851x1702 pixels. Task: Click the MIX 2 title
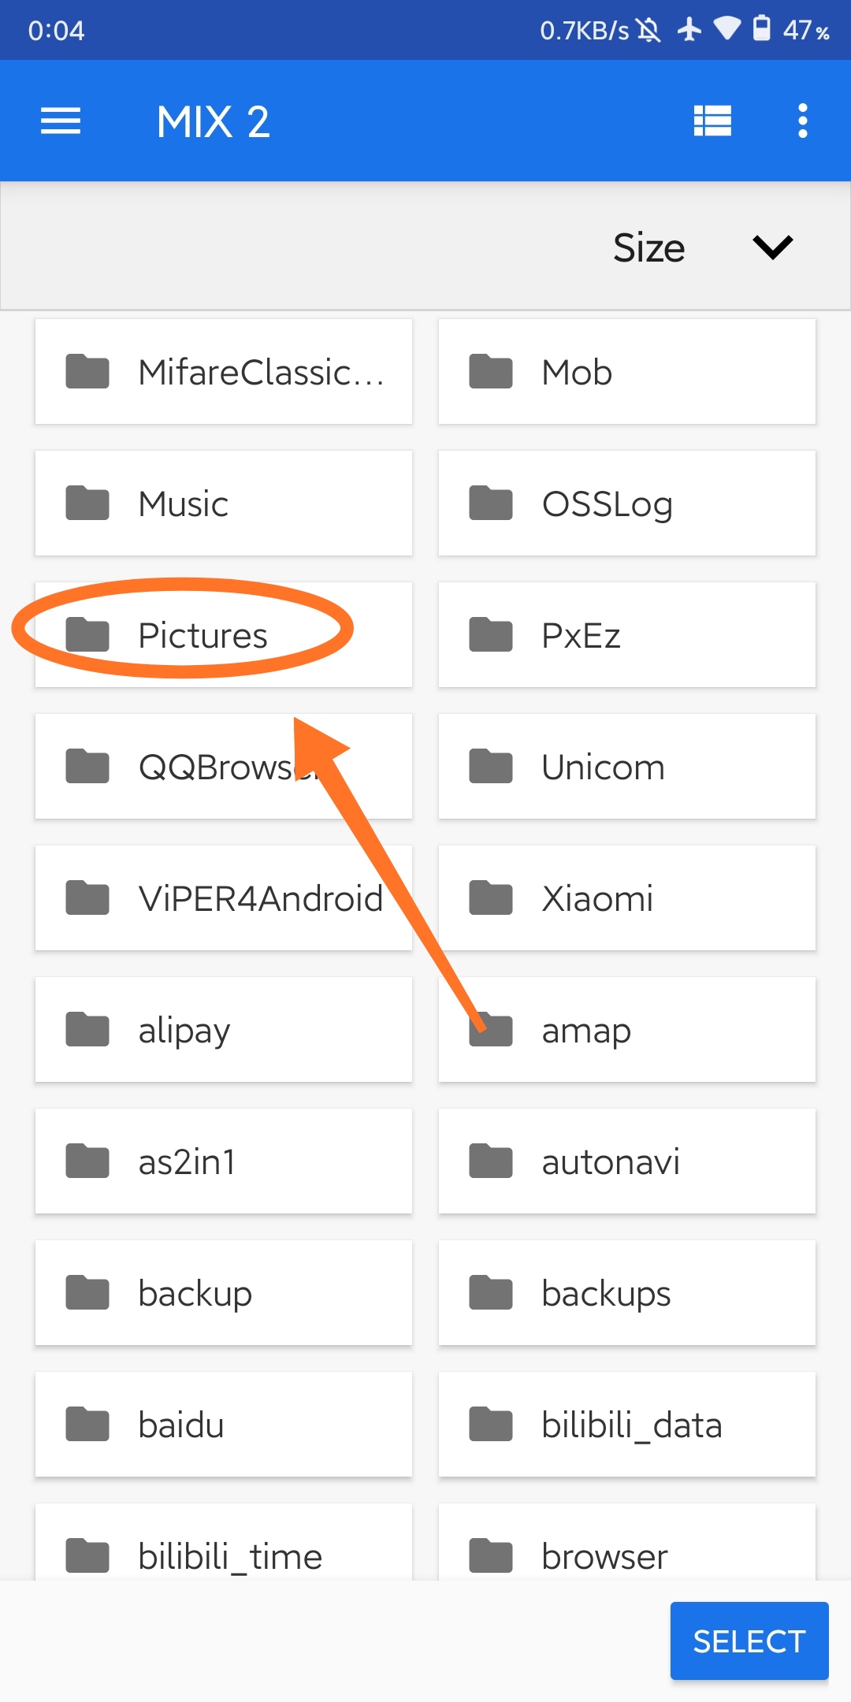point(214,122)
